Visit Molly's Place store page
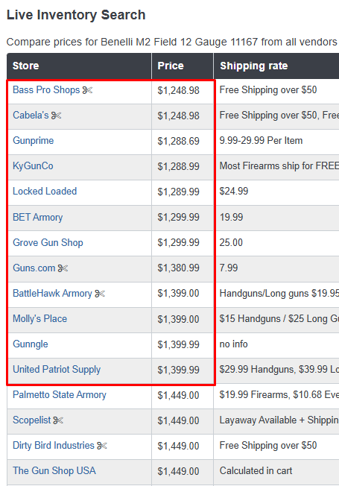This screenshot has height=486, width=339. 39,319
